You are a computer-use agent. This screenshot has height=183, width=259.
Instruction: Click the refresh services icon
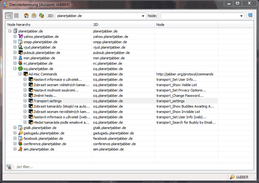(x=41, y=15)
